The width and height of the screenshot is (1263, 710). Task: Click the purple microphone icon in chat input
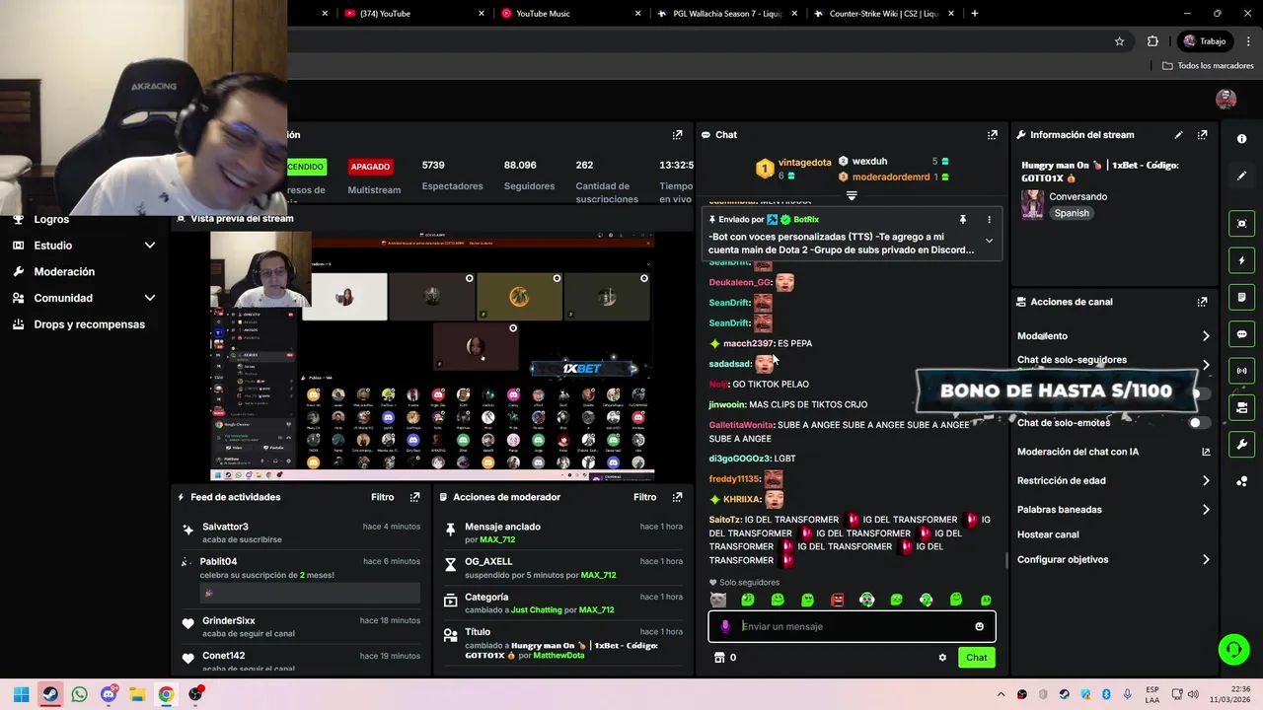pyautogui.click(x=725, y=626)
